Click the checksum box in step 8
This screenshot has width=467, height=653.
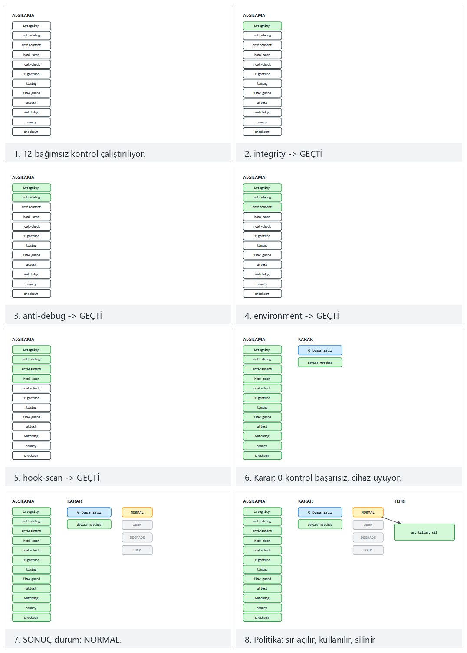(262, 617)
